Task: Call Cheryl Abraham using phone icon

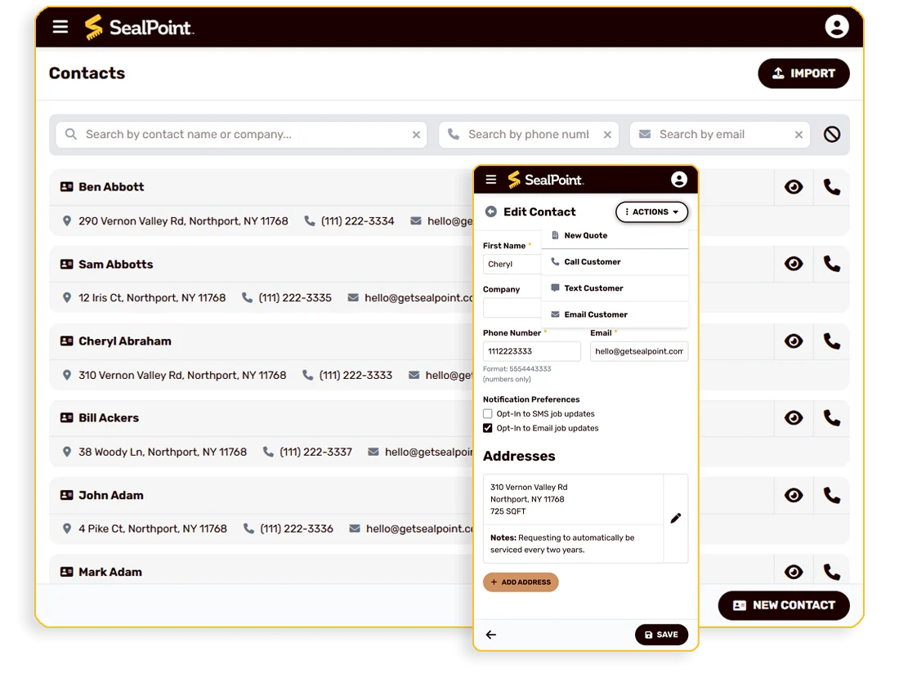Action: (831, 341)
